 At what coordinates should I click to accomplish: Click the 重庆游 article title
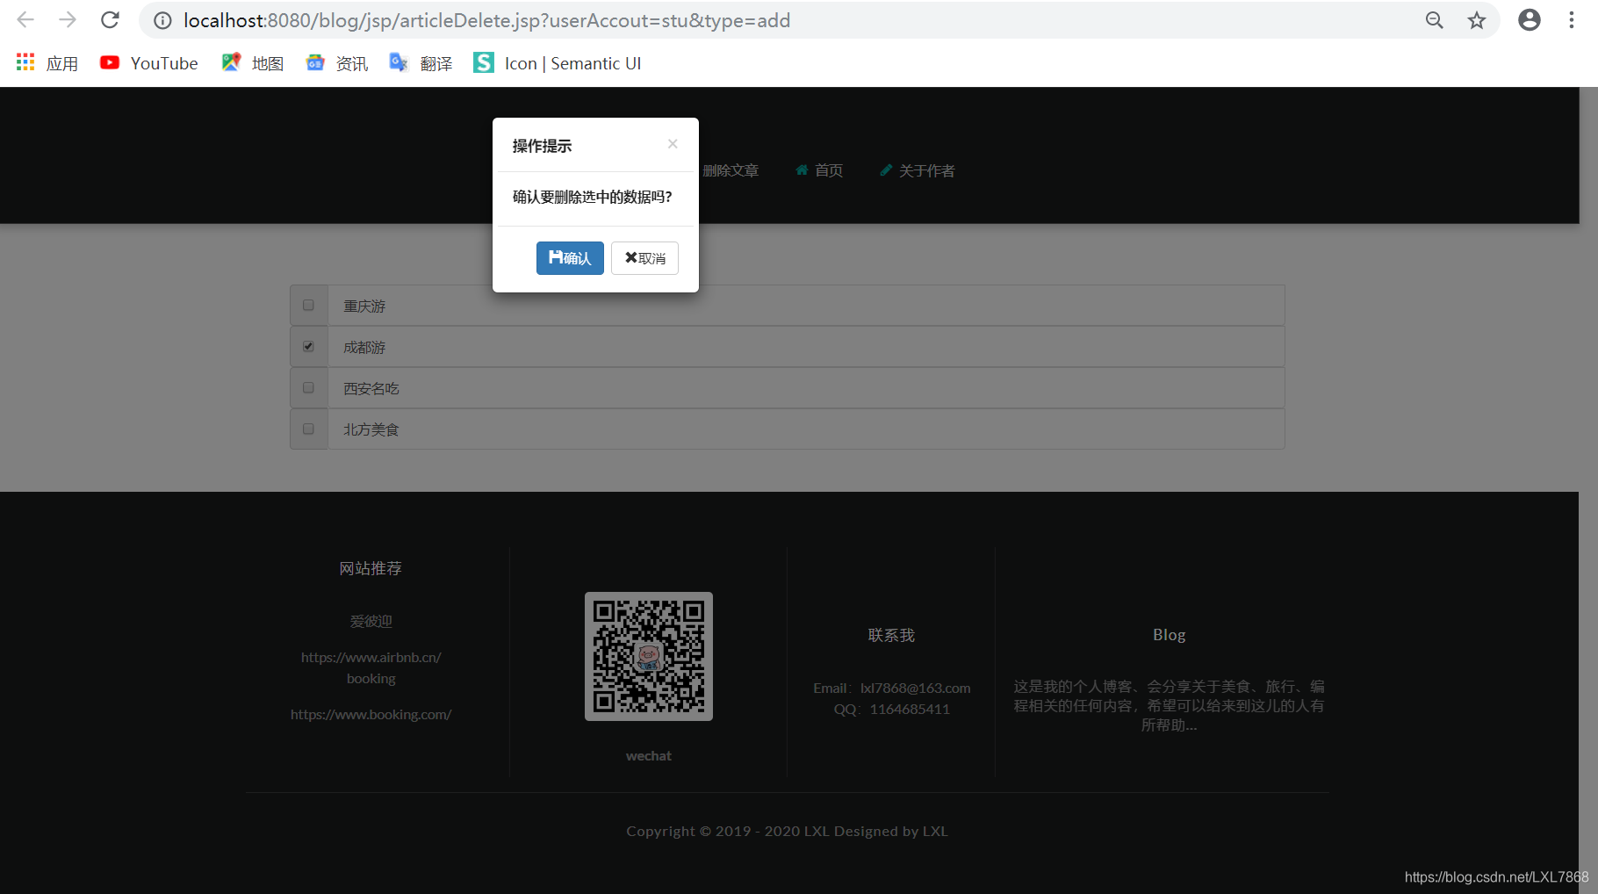(x=364, y=306)
